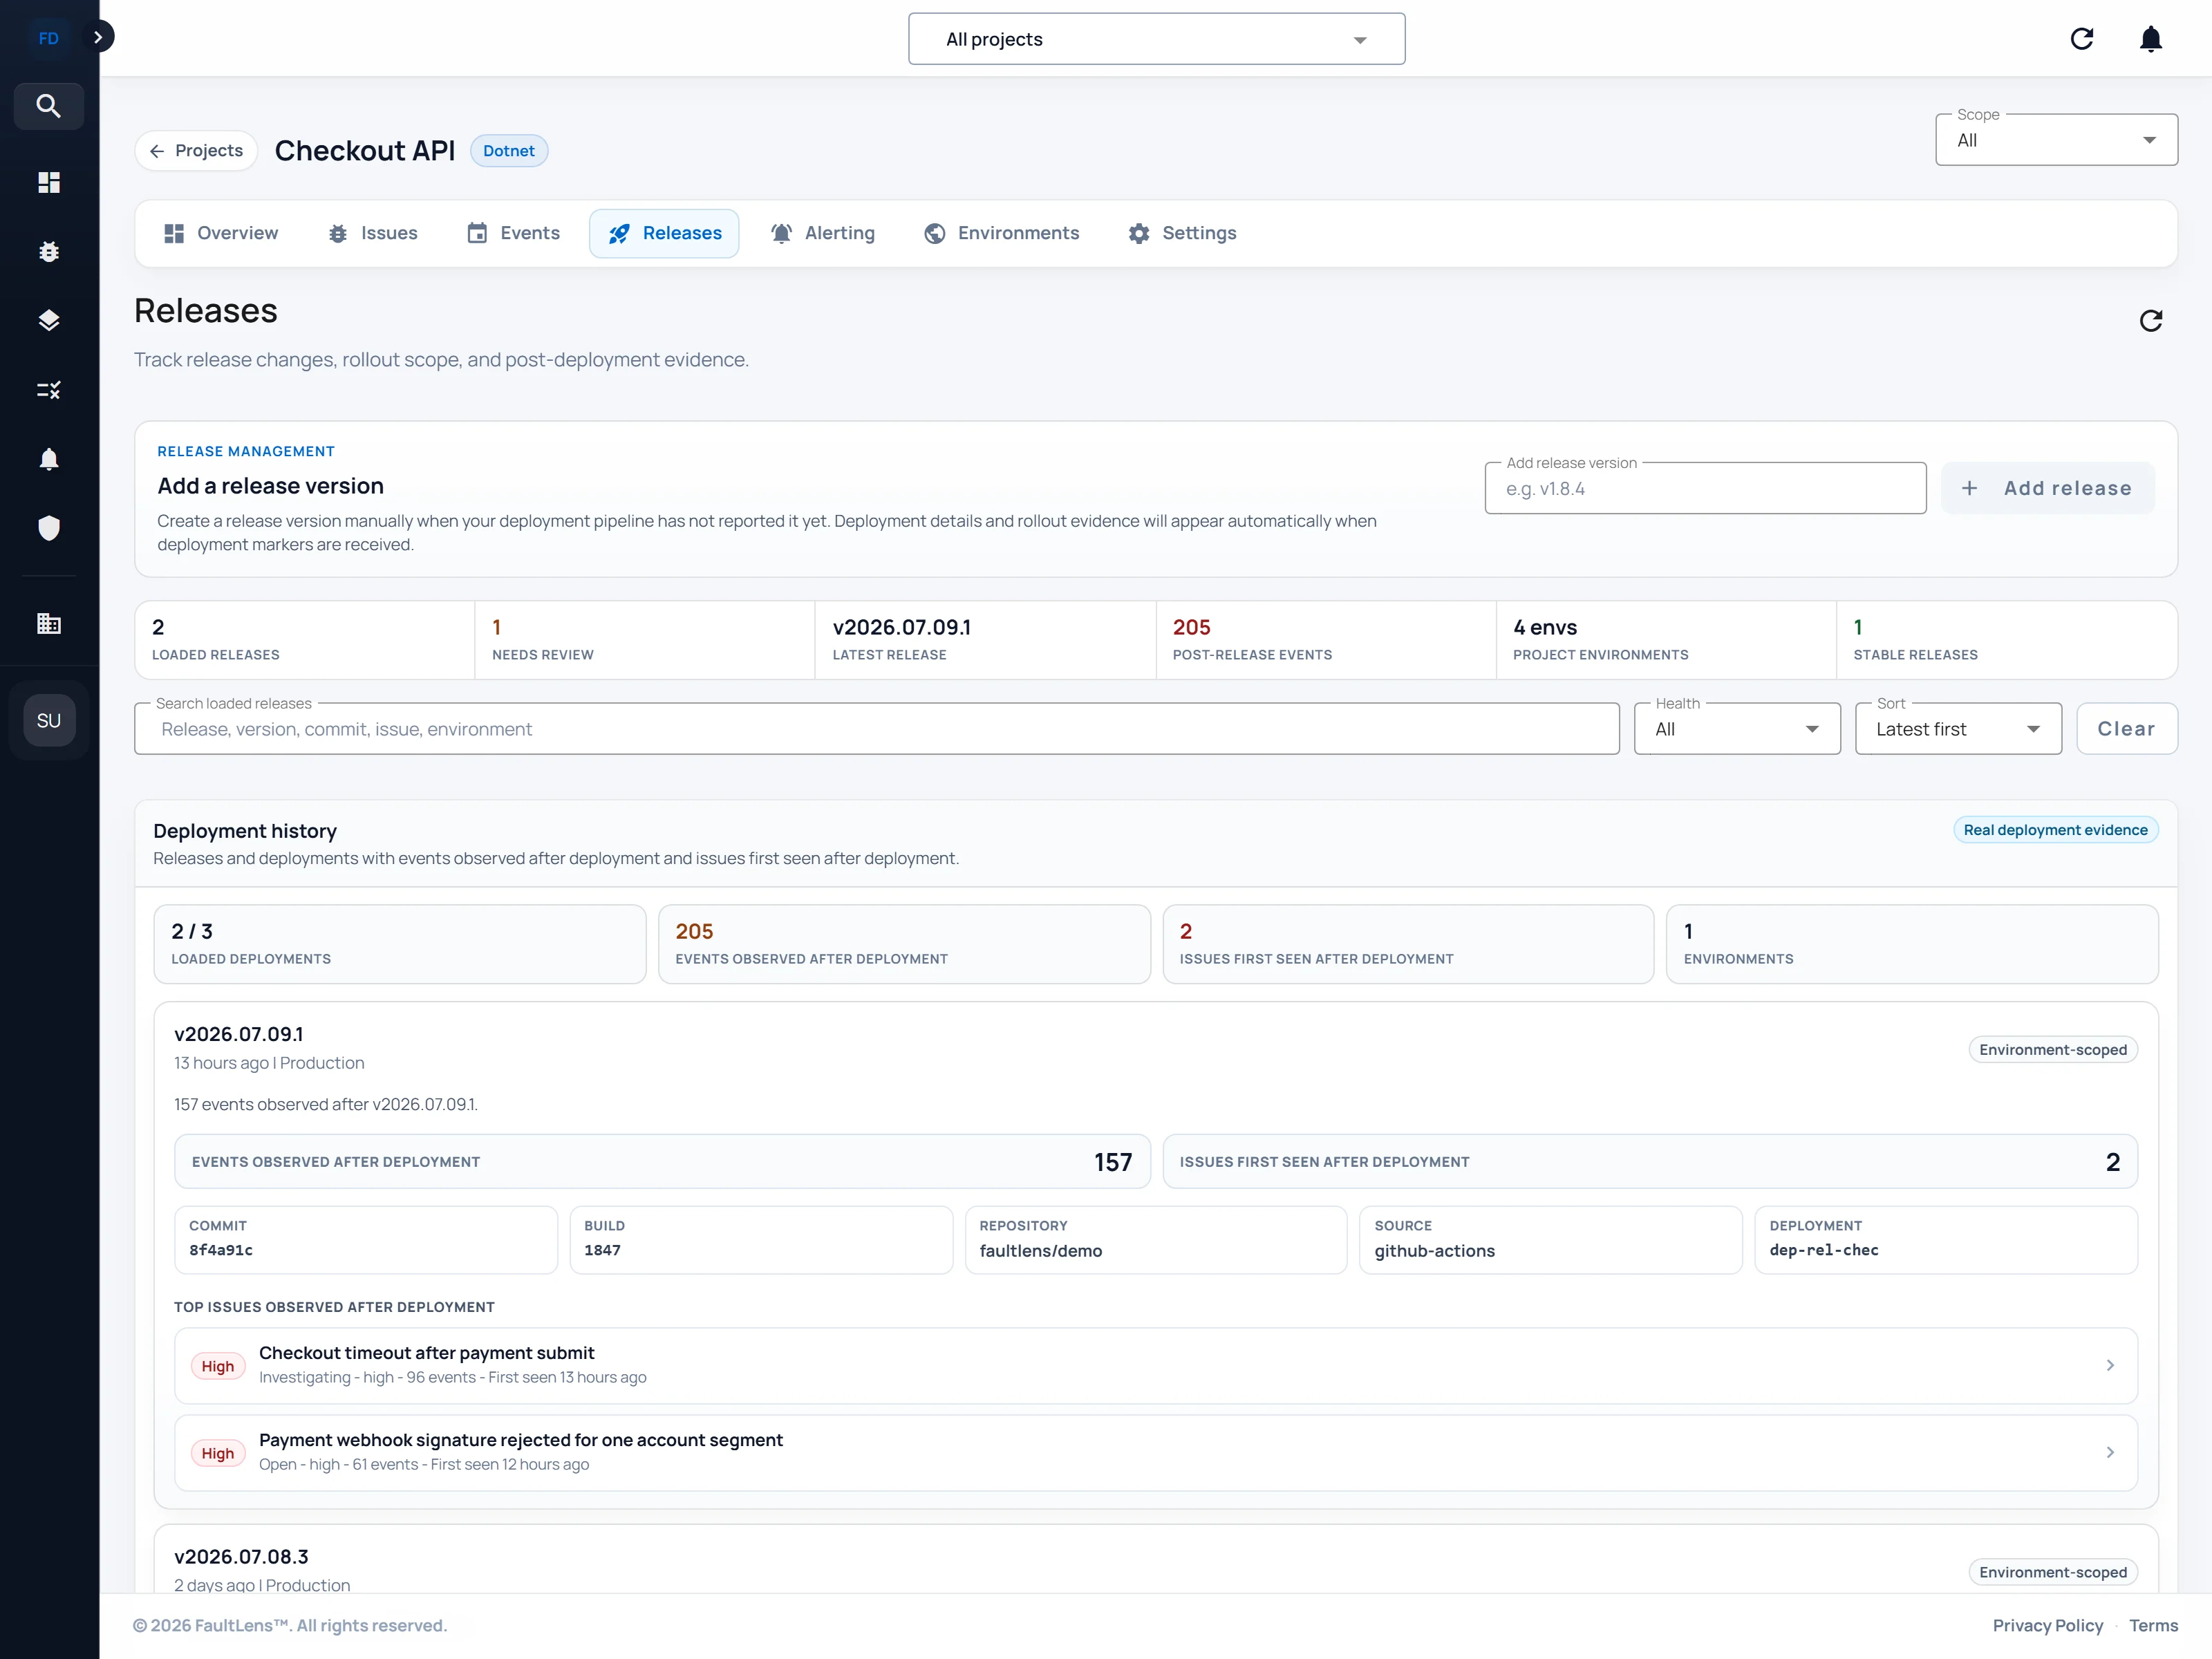
Task: Click the 1 Environments summary card
Action: click(1912, 944)
